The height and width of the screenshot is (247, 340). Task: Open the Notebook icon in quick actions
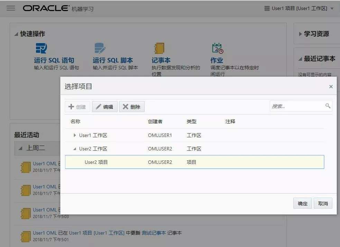(x=159, y=48)
